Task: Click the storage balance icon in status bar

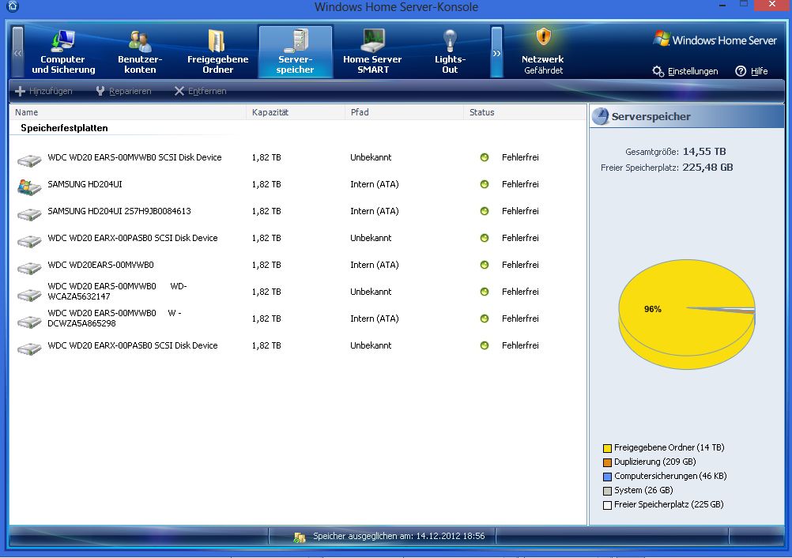Action: 300,537
